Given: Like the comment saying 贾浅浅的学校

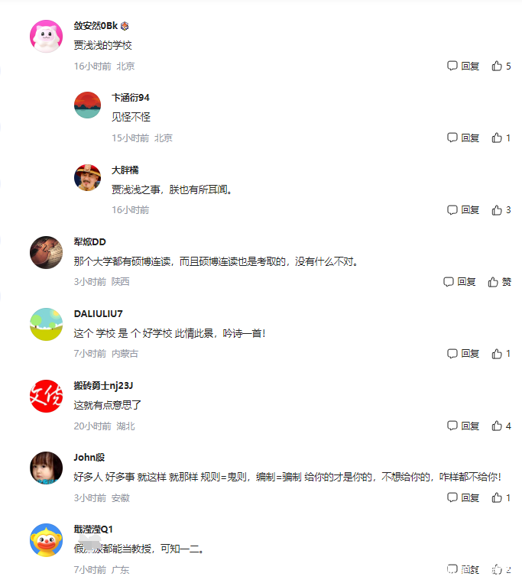Looking at the screenshot, I should (501, 66).
